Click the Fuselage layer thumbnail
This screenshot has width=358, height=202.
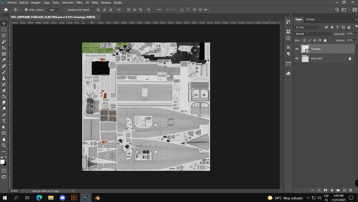305,49
